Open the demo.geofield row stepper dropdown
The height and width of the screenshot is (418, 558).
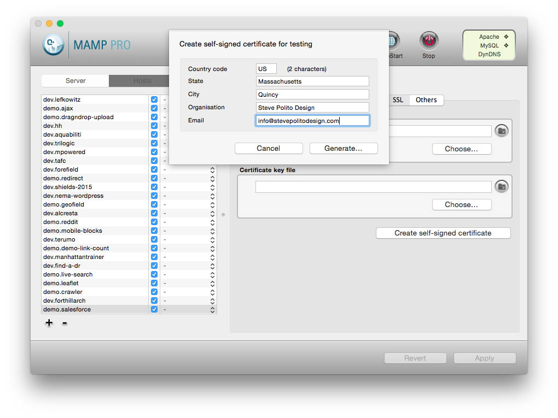(212, 204)
